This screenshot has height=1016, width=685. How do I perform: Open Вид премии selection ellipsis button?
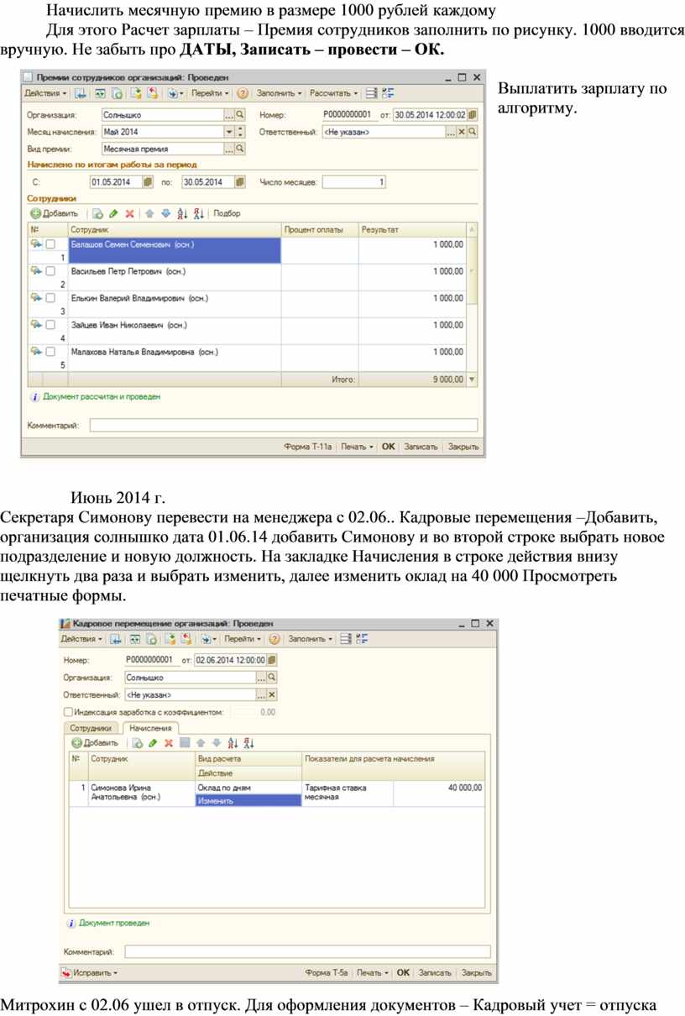click(x=229, y=149)
